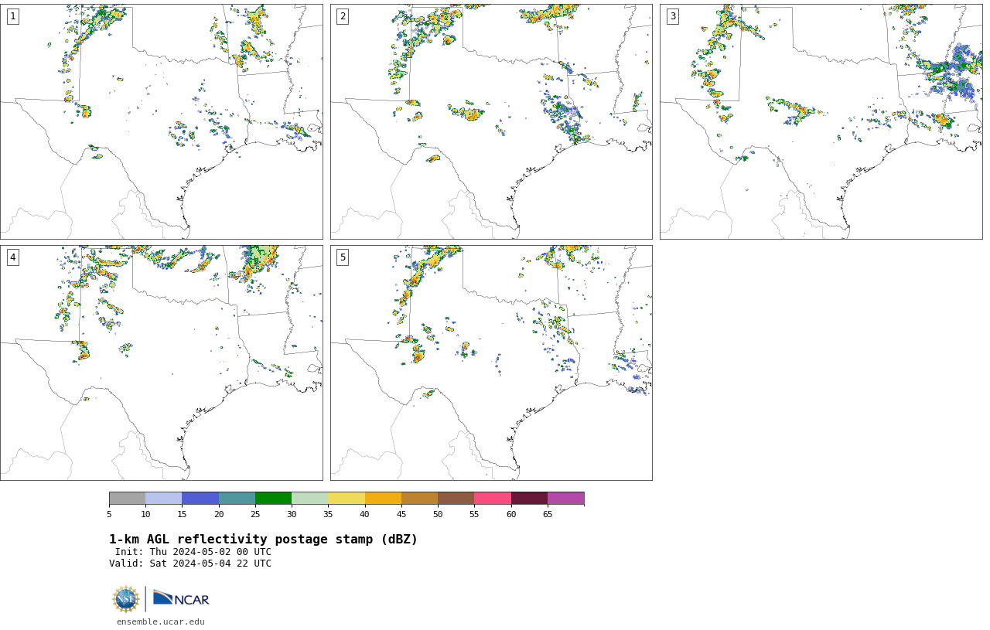
Task: Click the member number label '3'
Action: [x=672, y=16]
